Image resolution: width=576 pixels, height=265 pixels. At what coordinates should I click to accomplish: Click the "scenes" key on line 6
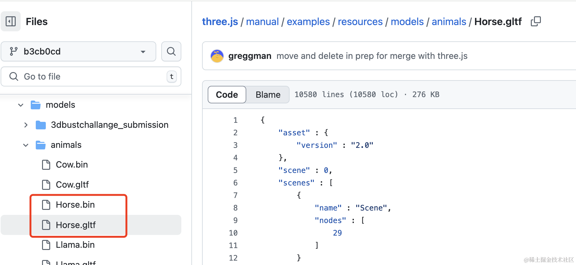click(x=296, y=183)
